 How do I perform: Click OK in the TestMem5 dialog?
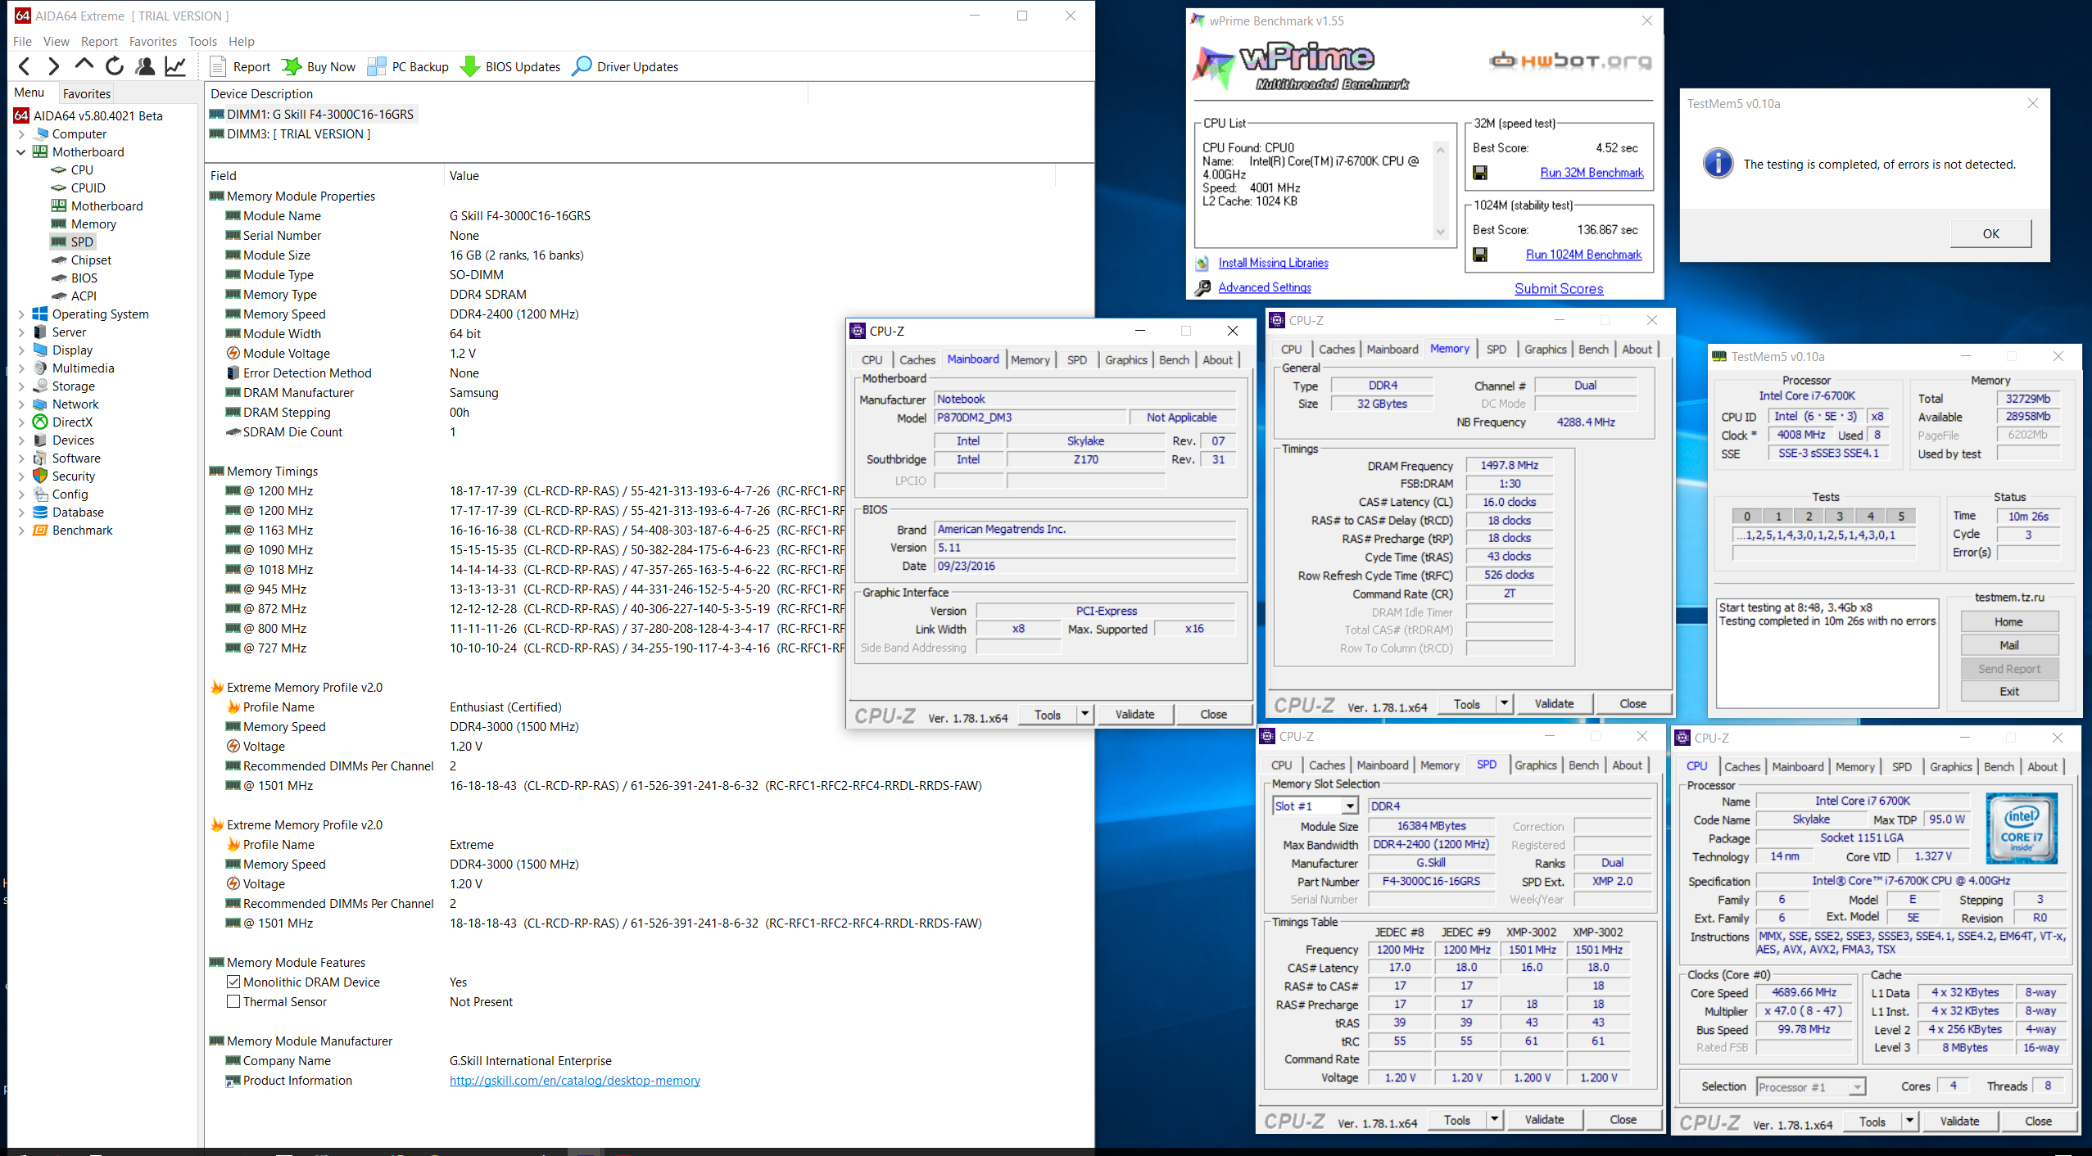pyautogui.click(x=1990, y=234)
